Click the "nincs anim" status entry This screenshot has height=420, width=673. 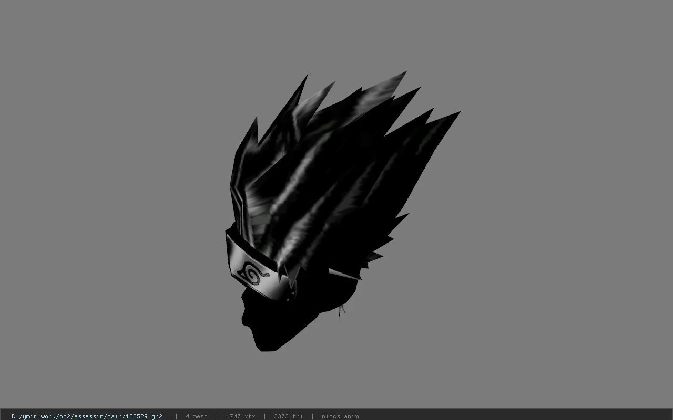(x=340, y=416)
